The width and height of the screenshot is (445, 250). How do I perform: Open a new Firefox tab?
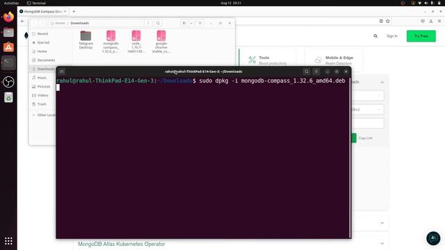point(74,12)
